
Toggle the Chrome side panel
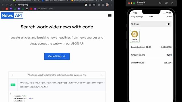(103, 5)
